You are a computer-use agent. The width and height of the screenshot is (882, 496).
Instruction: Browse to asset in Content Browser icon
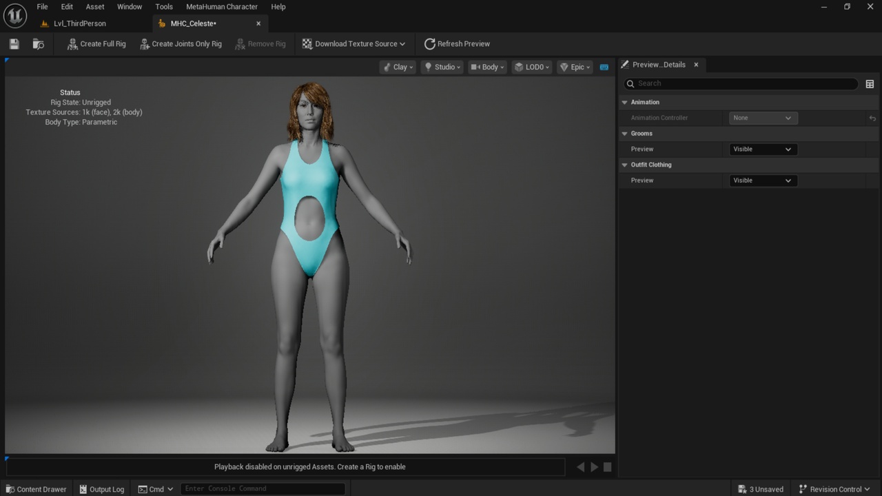click(39, 44)
